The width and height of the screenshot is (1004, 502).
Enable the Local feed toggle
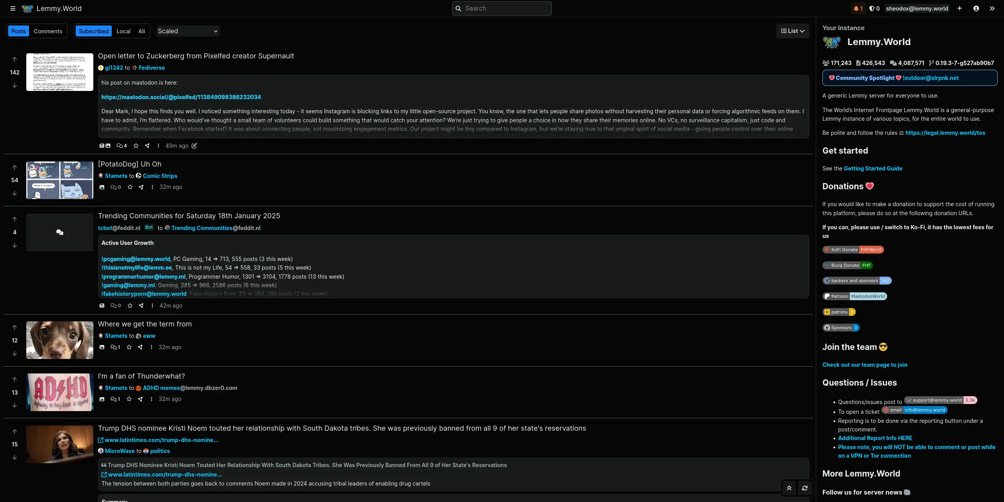(x=123, y=31)
